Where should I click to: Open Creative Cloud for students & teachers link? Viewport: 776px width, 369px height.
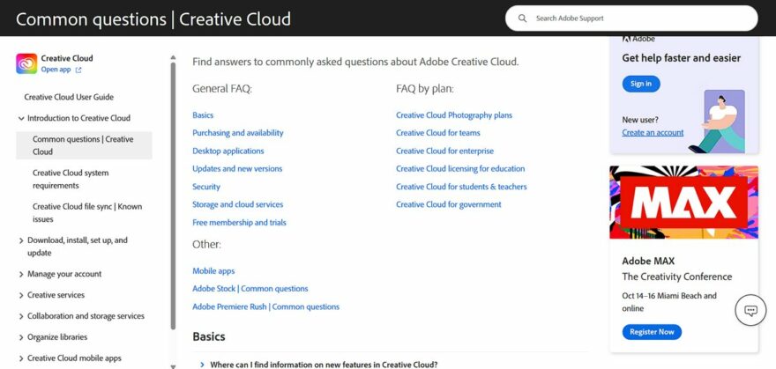pyautogui.click(x=461, y=187)
